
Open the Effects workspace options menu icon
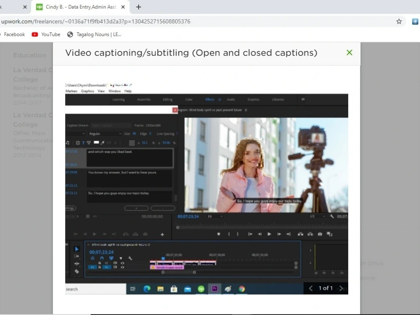(x=220, y=100)
